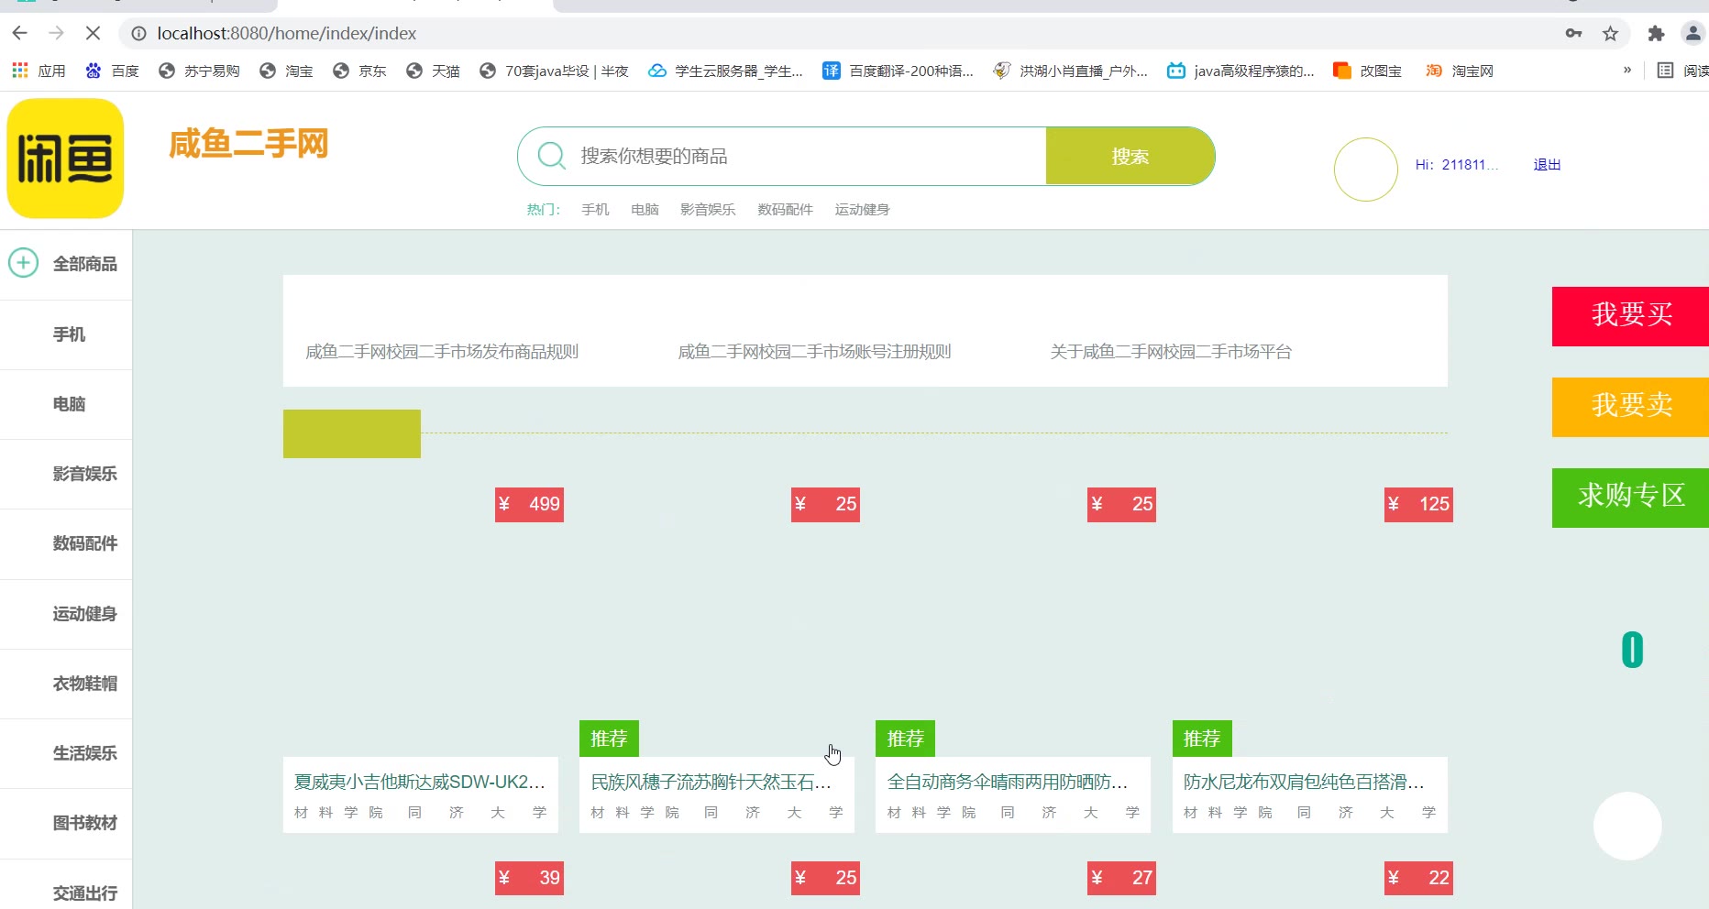This screenshot has height=909, width=1709.
Task: Open the browser extensions puzzle icon
Action: click(1656, 34)
